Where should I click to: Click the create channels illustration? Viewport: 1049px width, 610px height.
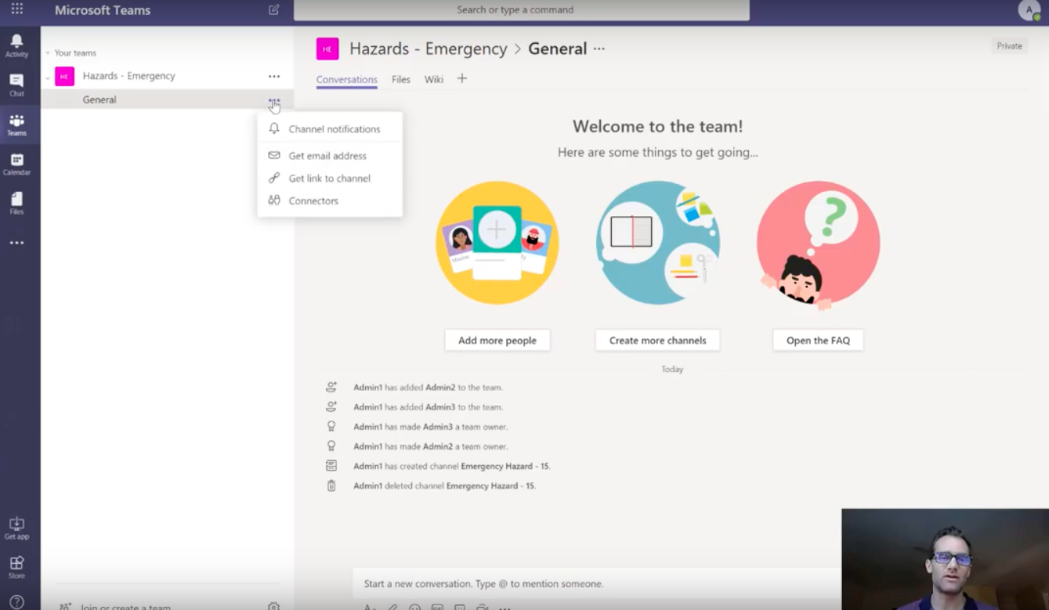[x=658, y=243]
